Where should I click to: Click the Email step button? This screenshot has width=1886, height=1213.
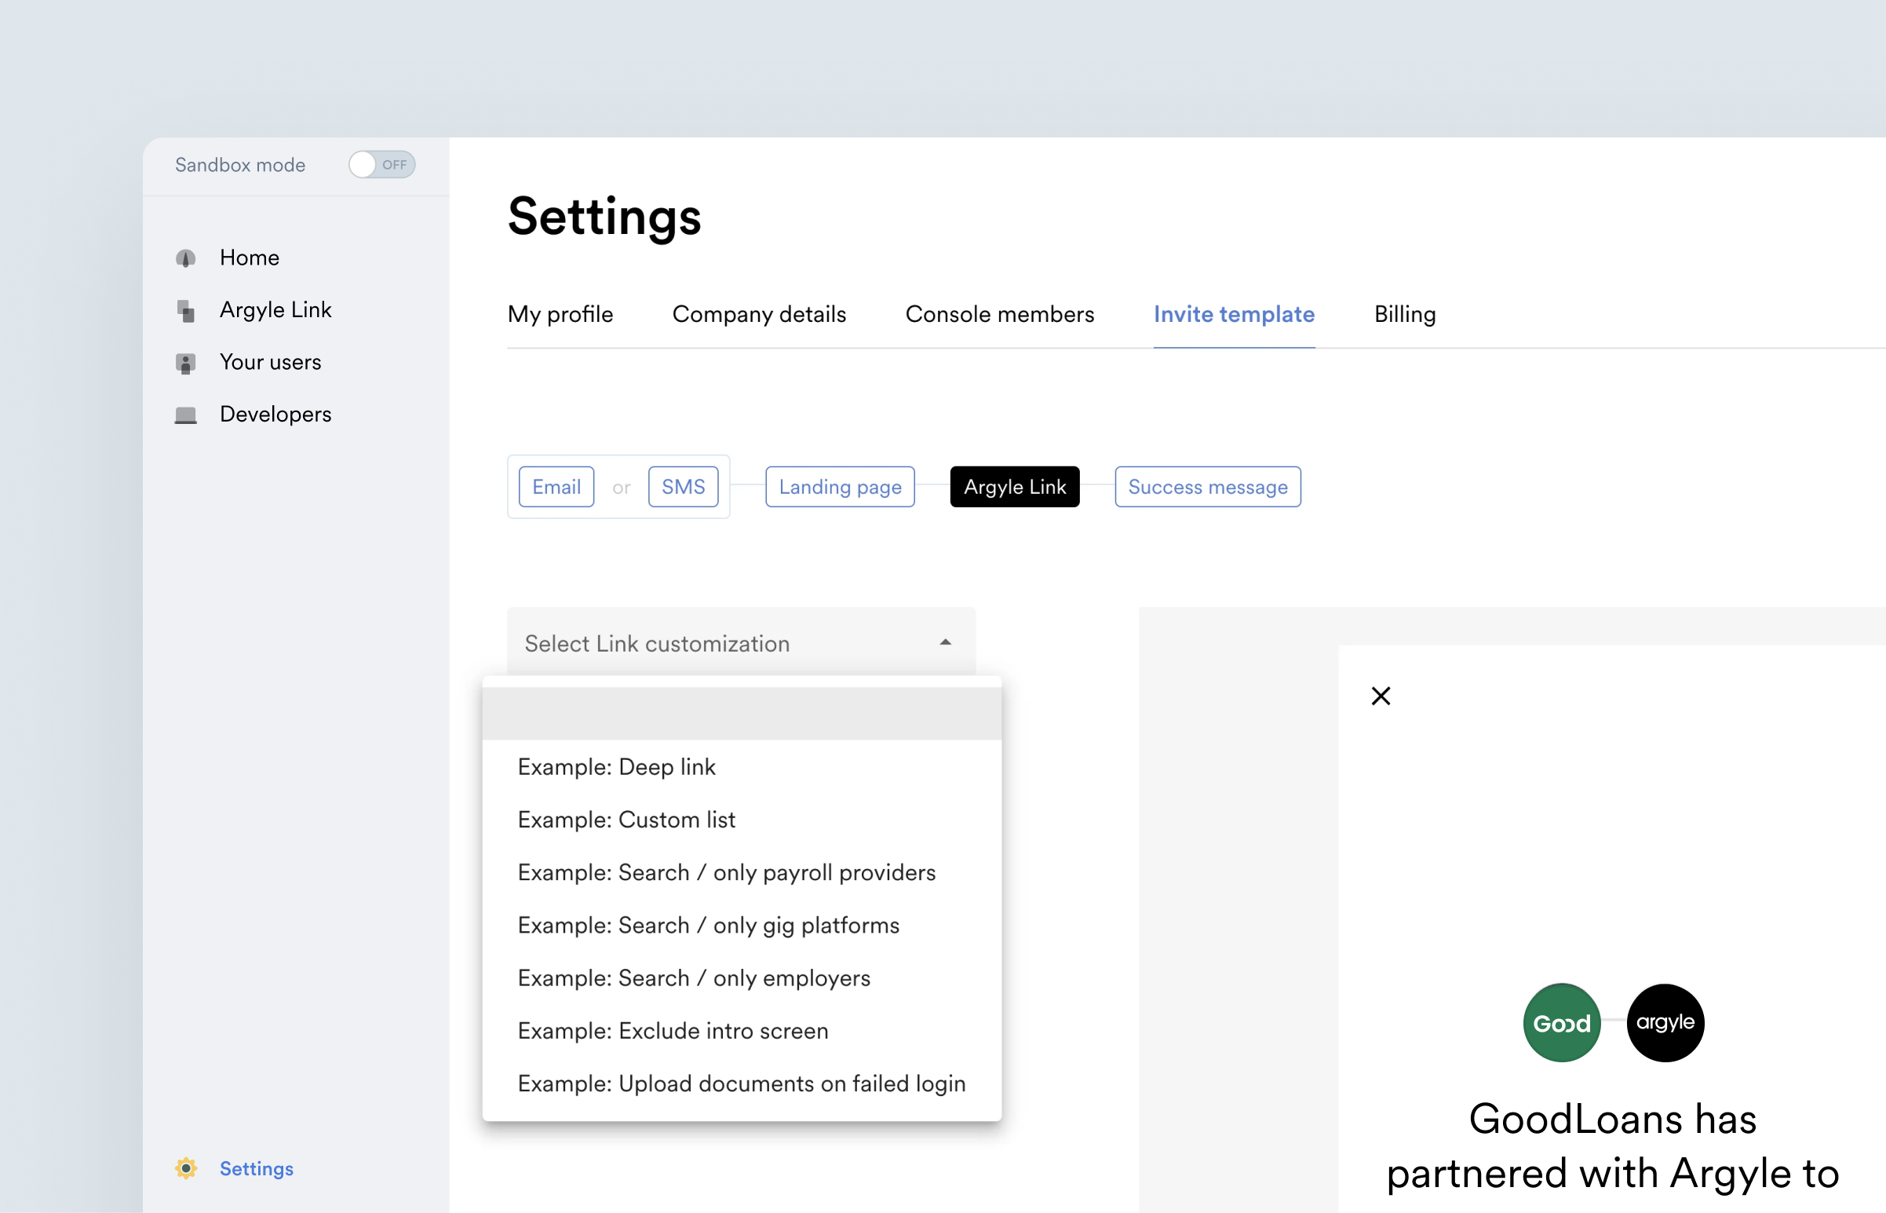tap(556, 487)
